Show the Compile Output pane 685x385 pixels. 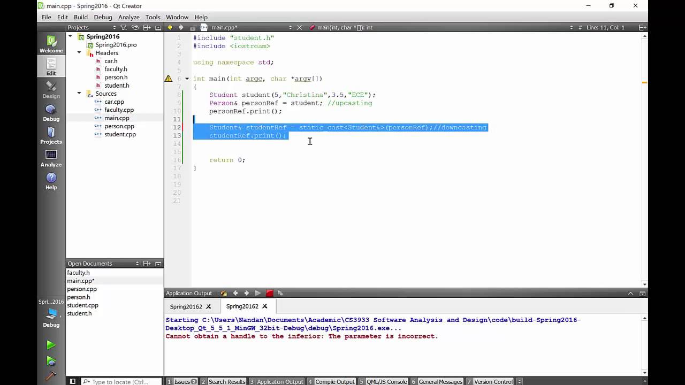pyautogui.click(x=331, y=381)
